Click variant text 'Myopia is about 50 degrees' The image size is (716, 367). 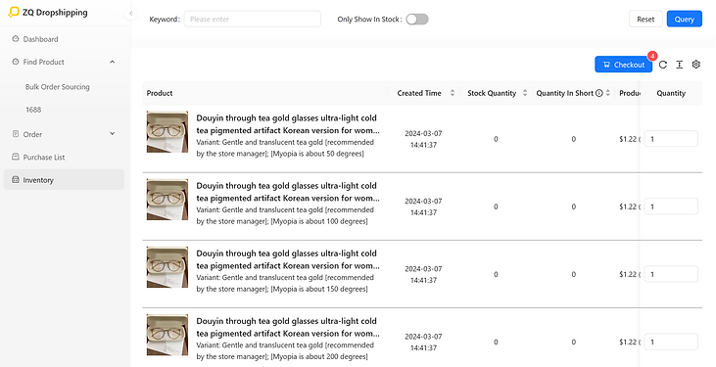point(317,154)
